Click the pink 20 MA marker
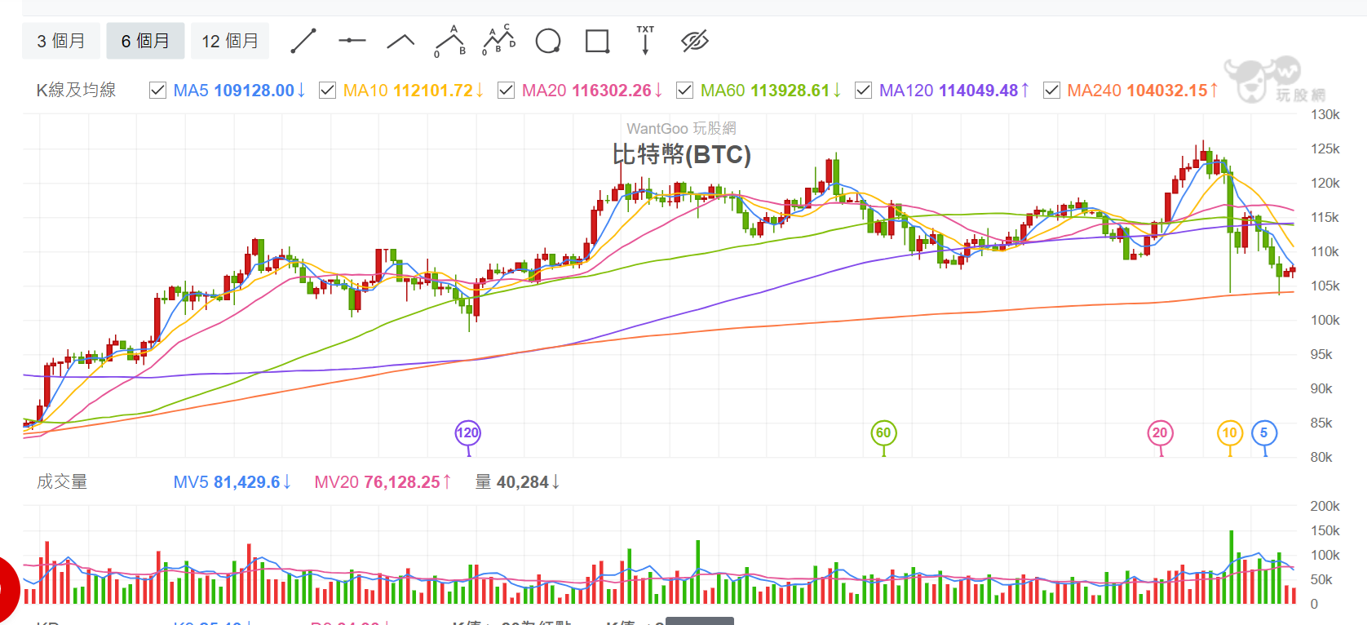Viewport: 1367px width, 625px height. click(1160, 433)
